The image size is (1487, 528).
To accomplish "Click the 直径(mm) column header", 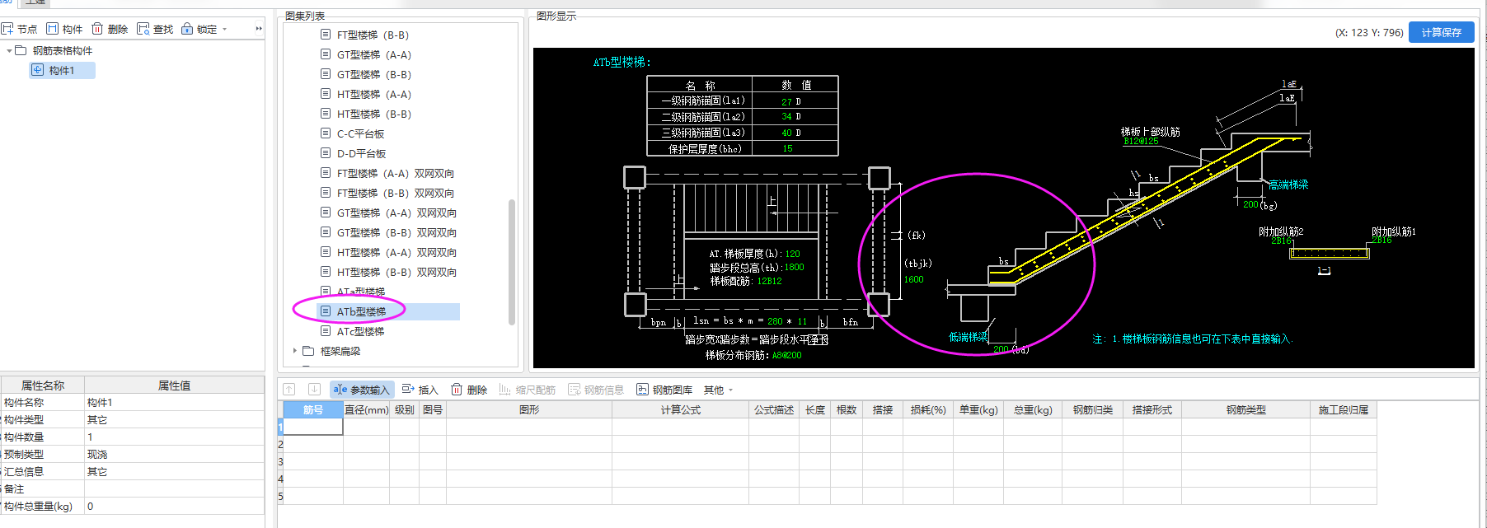I will pyautogui.click(x=366, y=409).
